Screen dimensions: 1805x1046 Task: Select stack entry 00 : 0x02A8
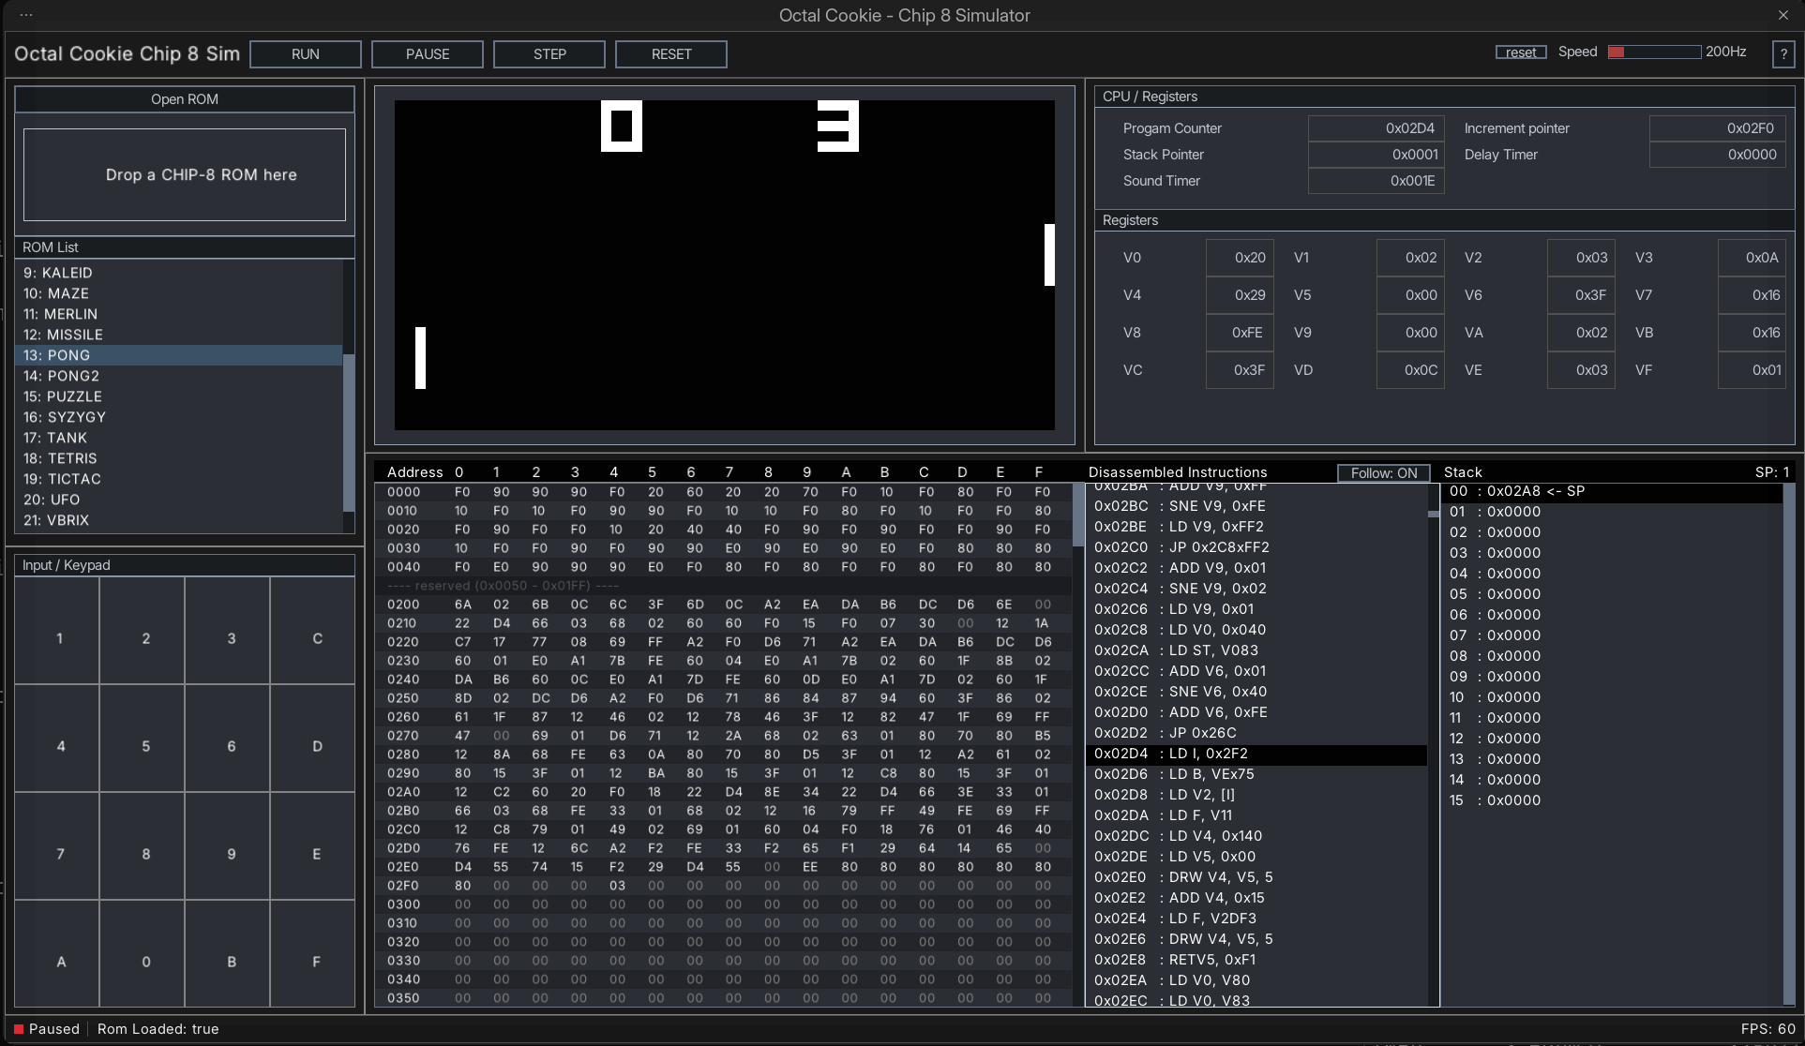tap(1613, 491)
